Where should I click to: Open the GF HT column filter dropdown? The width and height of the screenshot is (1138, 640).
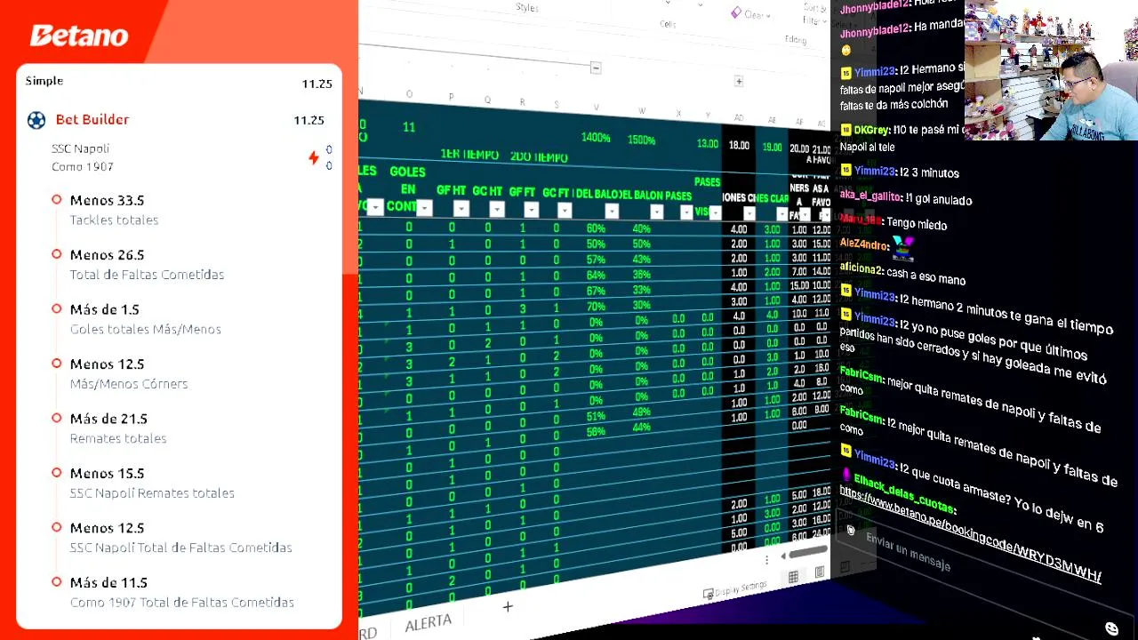(x=461, y=209)
